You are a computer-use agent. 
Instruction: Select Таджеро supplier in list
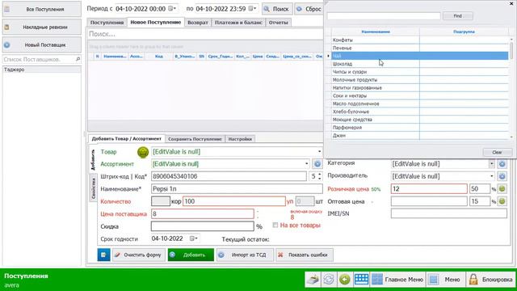coord(41,70)
